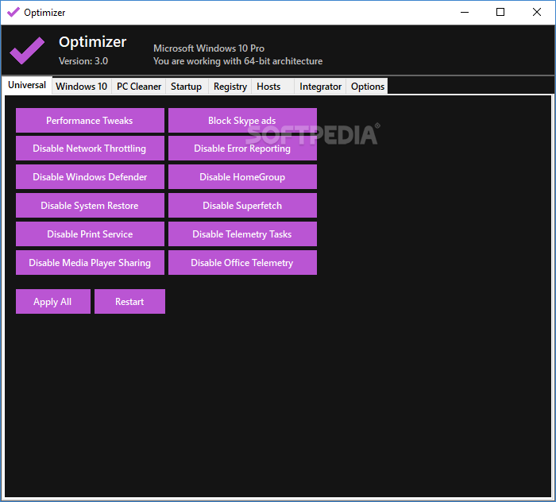This screenshot has height=502, width=556.
Task: Click Disable Office Telemetry button
Action: click(242, 263)
